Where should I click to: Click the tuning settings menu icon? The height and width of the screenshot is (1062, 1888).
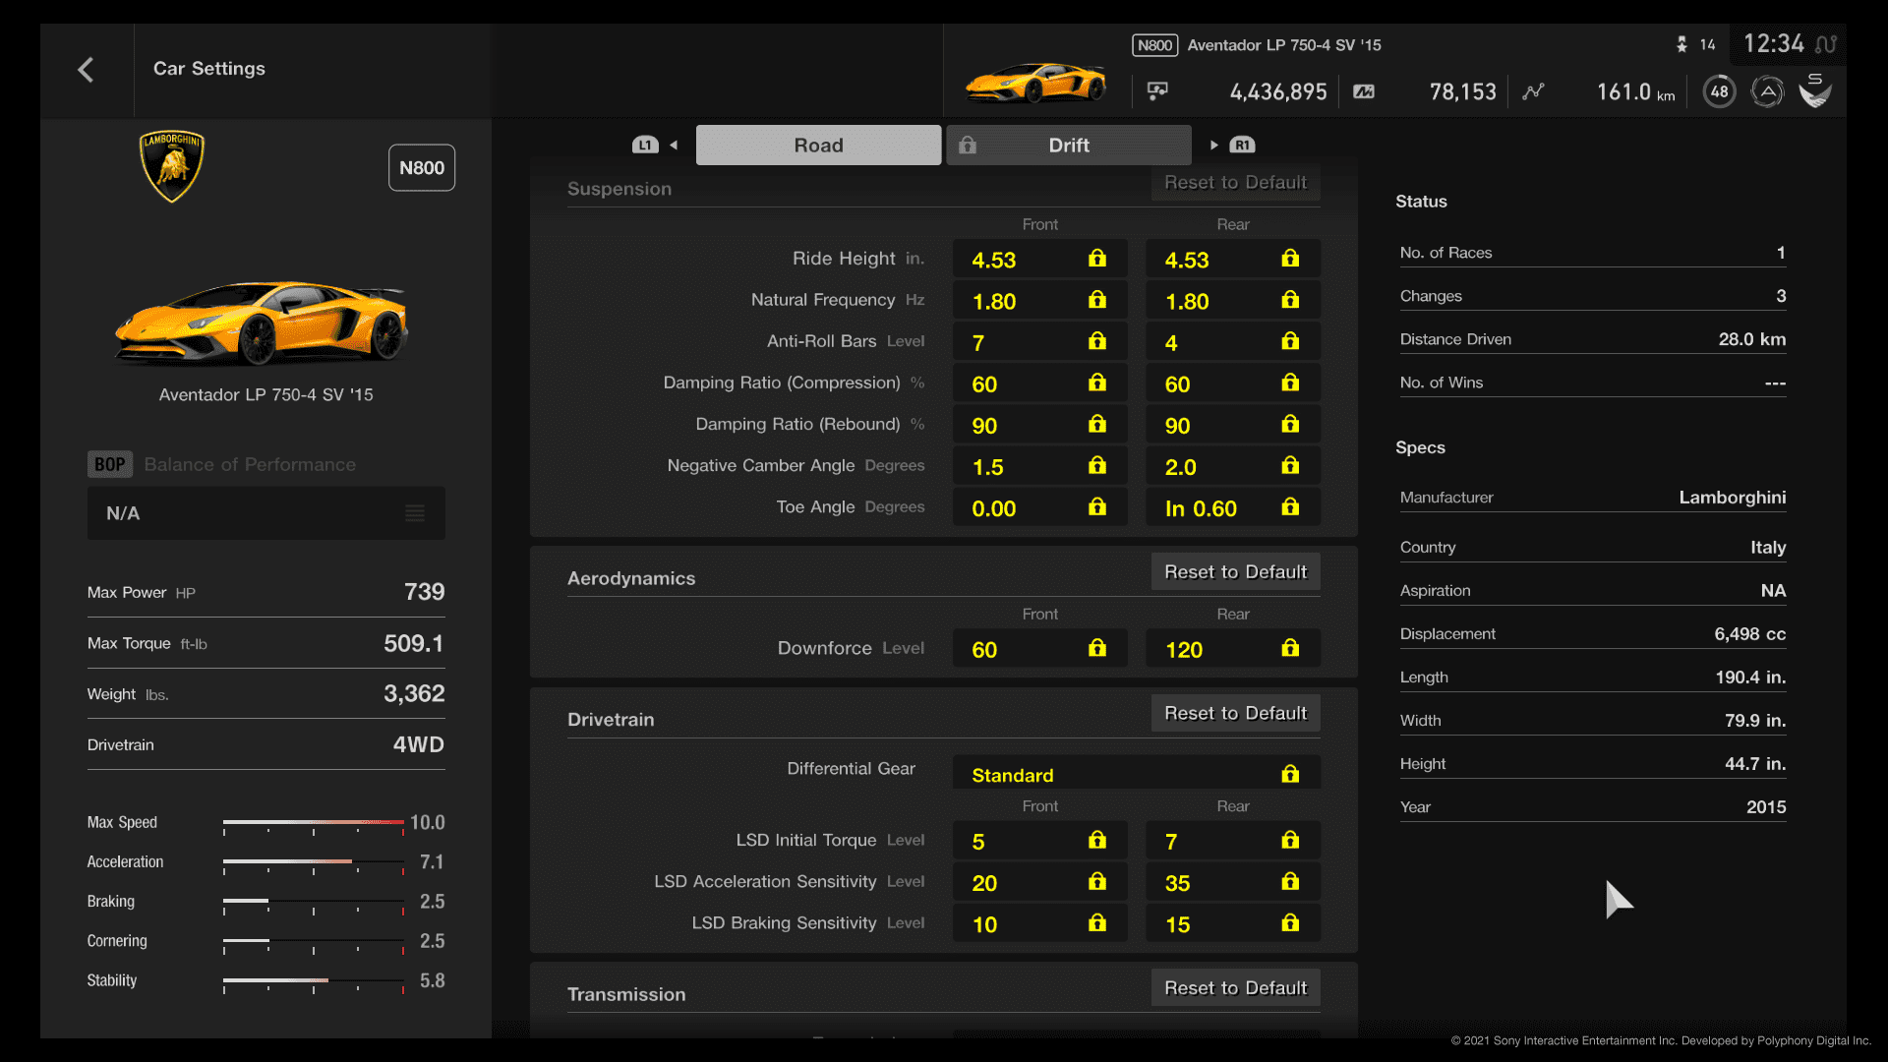[415, 512]
